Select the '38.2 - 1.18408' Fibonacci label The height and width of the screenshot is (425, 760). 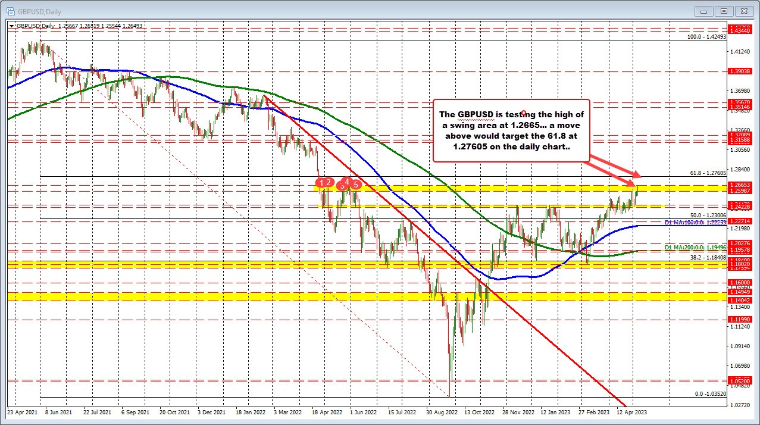(x=708, y=257)
